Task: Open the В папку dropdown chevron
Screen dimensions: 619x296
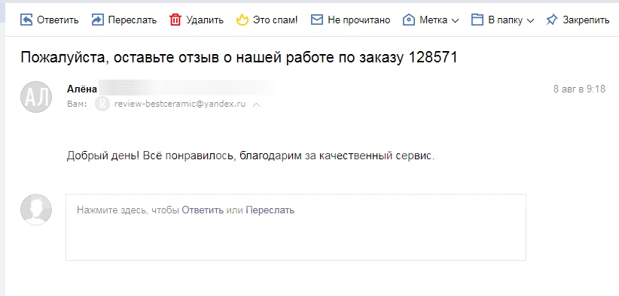Action: (530, 20)
